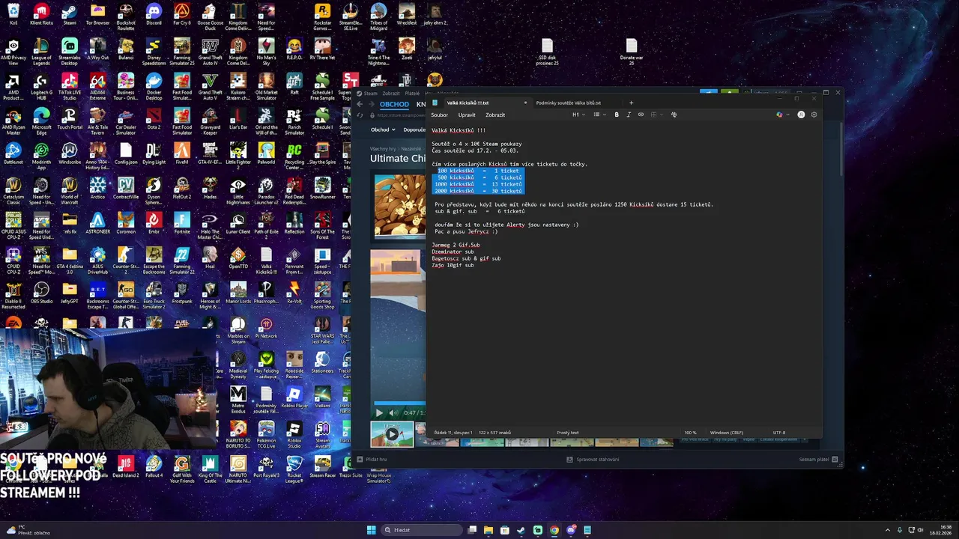Open the Soubor menu in Notepad

point(439,115)
